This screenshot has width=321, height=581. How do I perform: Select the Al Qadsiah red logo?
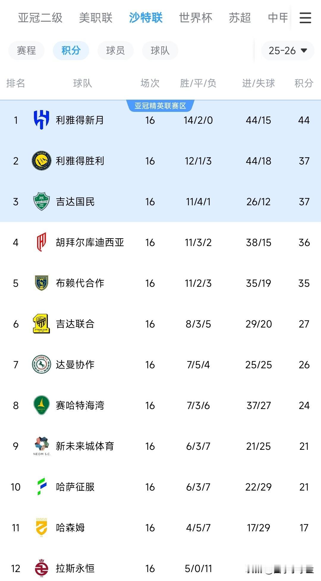(x=41, y=242)
